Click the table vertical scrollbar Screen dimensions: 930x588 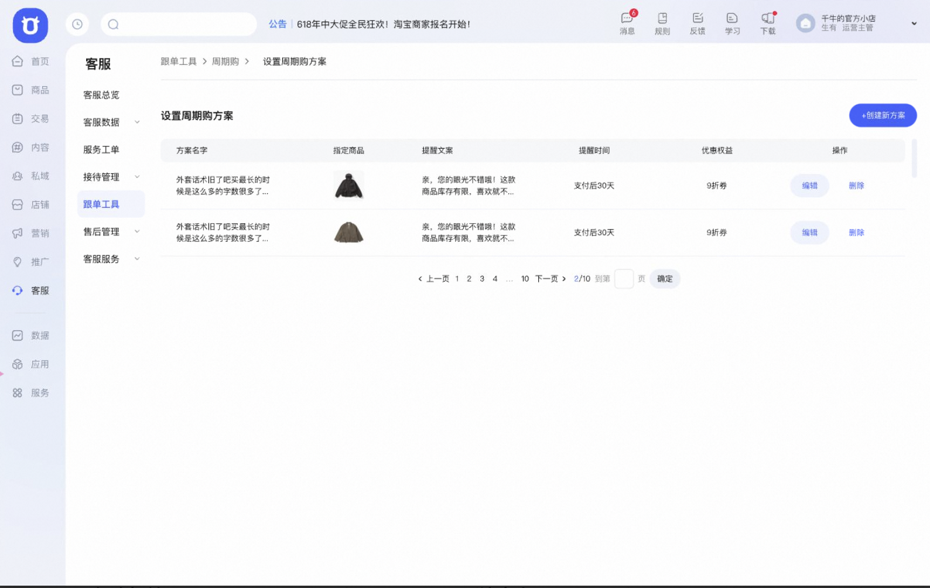pyautogui.click(x=914, y=158)
